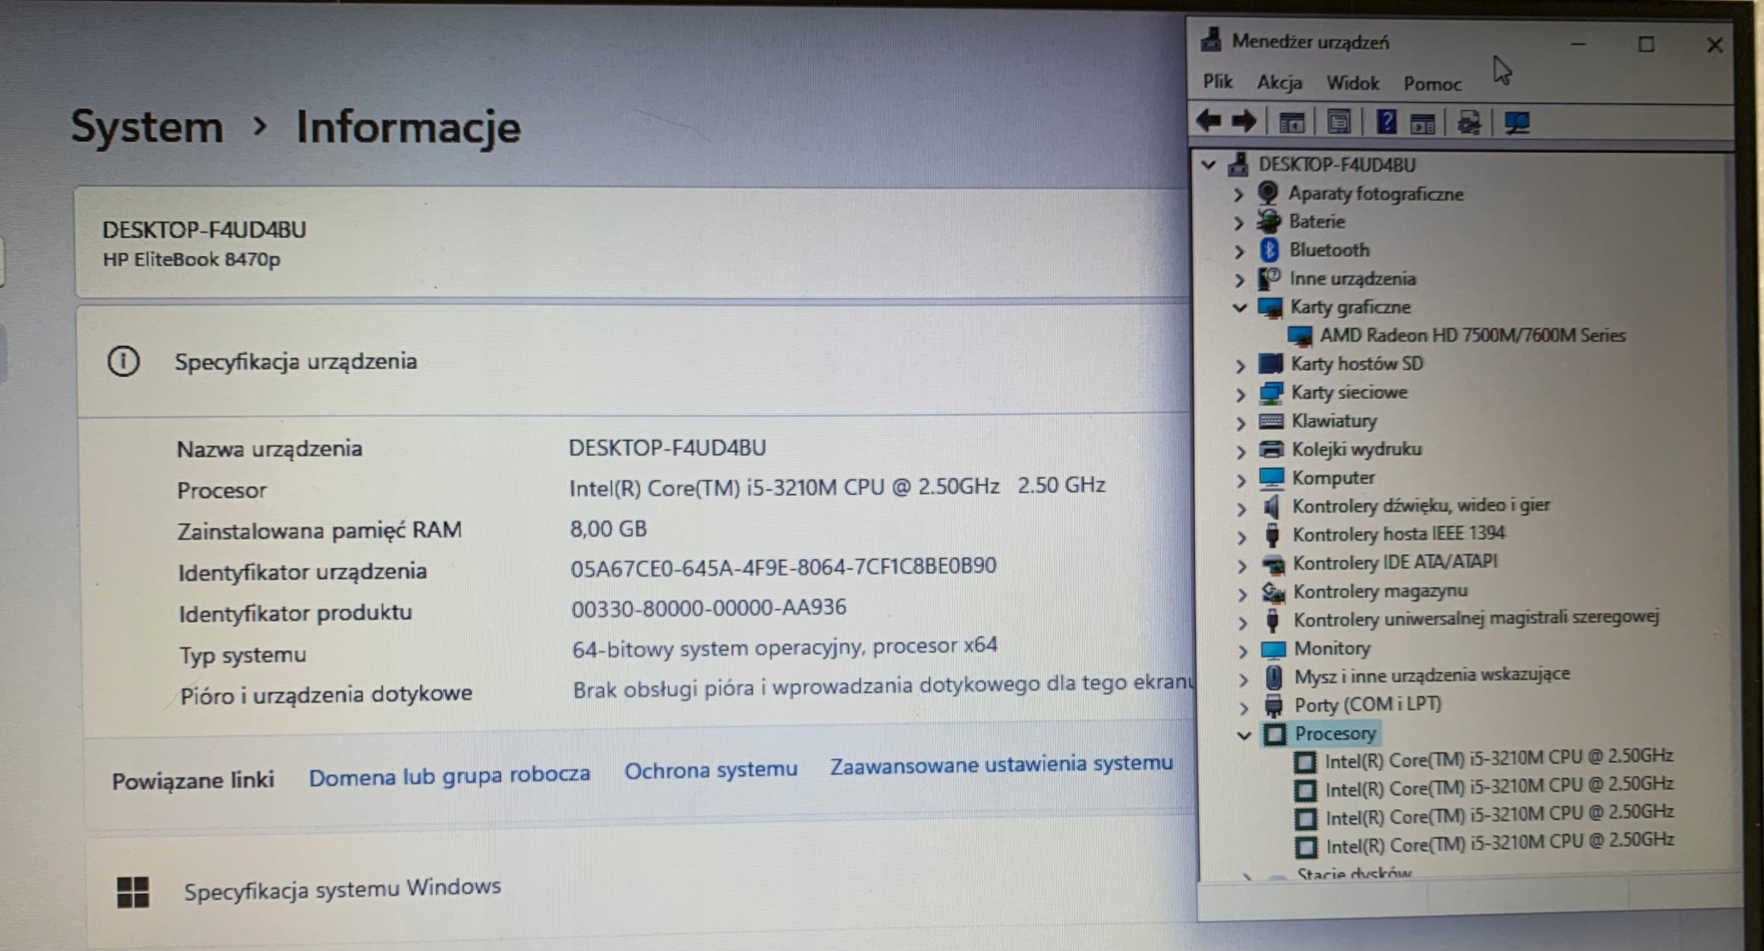
Task: Expand the Karty sieciowe category
Action: coord(1240,395)
